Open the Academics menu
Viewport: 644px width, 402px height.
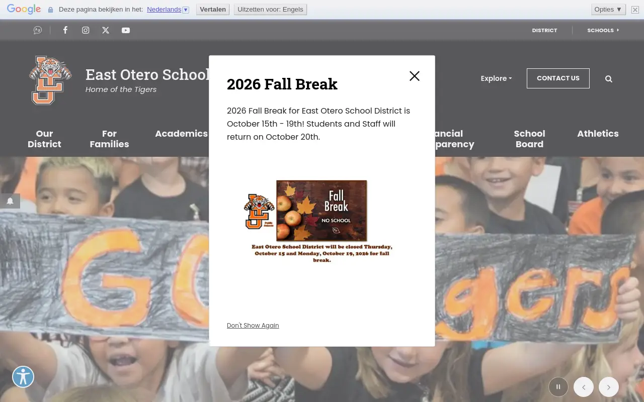181,134
